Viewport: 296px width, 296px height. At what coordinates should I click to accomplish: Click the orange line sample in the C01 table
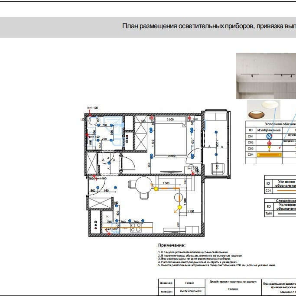(x=286, y=190)
